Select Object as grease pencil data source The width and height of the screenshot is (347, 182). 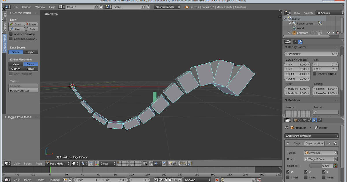coord(31,52)
